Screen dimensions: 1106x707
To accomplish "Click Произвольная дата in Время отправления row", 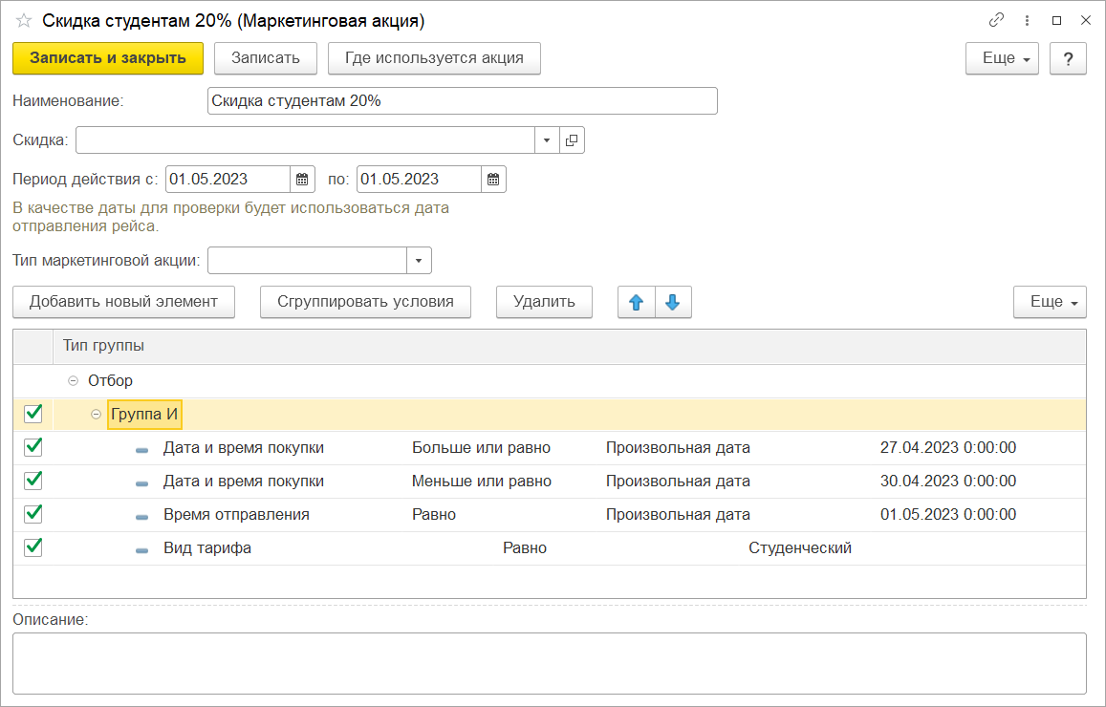I will pyautogui.click(x=678, y=515).
